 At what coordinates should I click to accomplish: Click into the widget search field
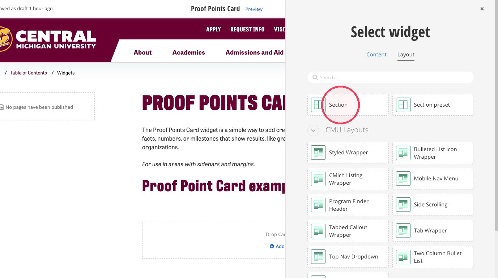pos(391,77)
